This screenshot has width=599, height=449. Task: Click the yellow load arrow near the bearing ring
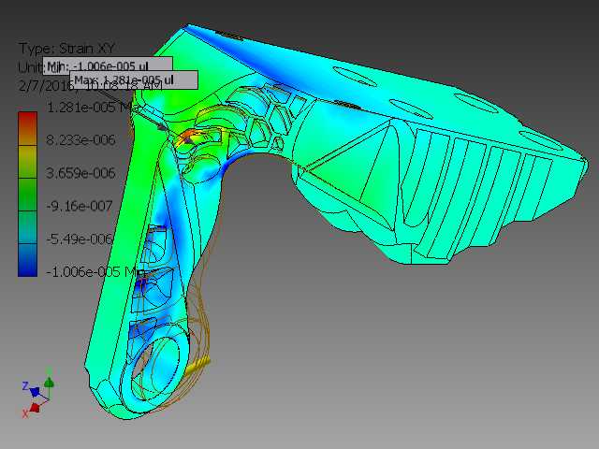[x=197, y=364]
